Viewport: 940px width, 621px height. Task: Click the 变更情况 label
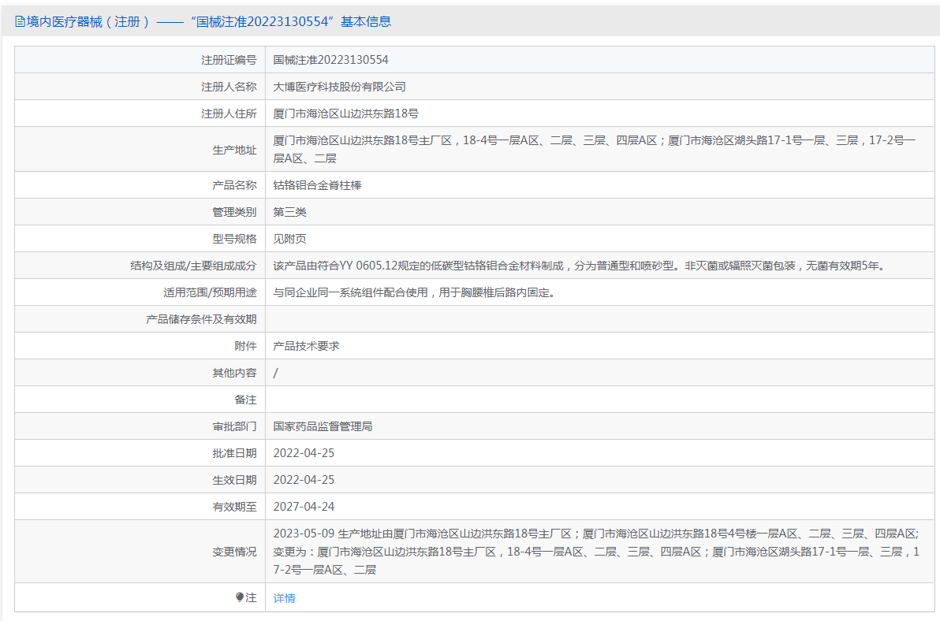click(234, 552)
